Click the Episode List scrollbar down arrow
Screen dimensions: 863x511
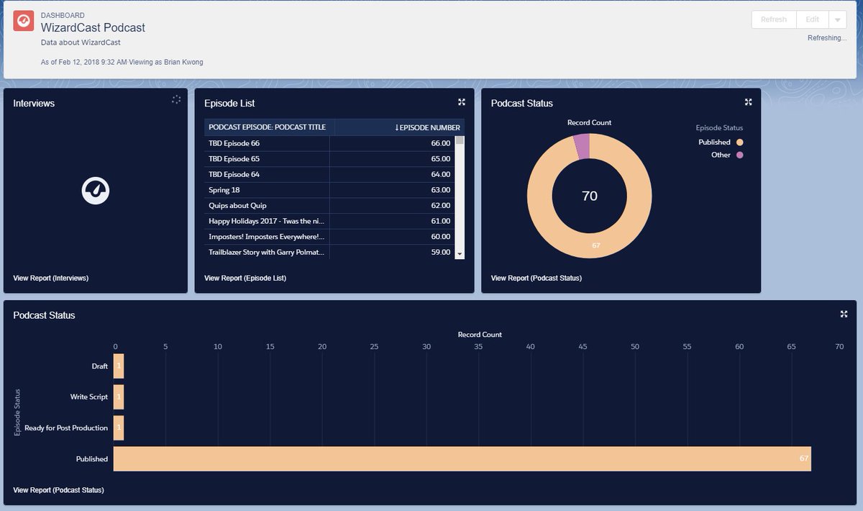pos(460,253)
